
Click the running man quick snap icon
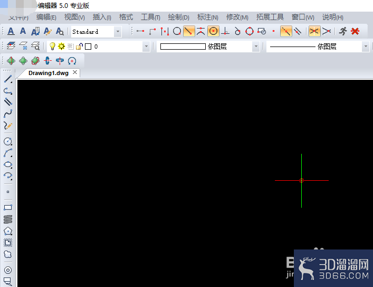pos(343,31)
